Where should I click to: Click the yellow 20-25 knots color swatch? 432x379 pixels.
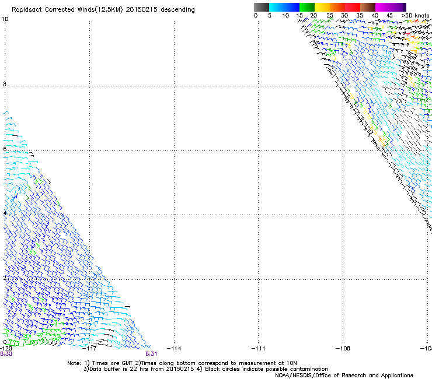322,7
